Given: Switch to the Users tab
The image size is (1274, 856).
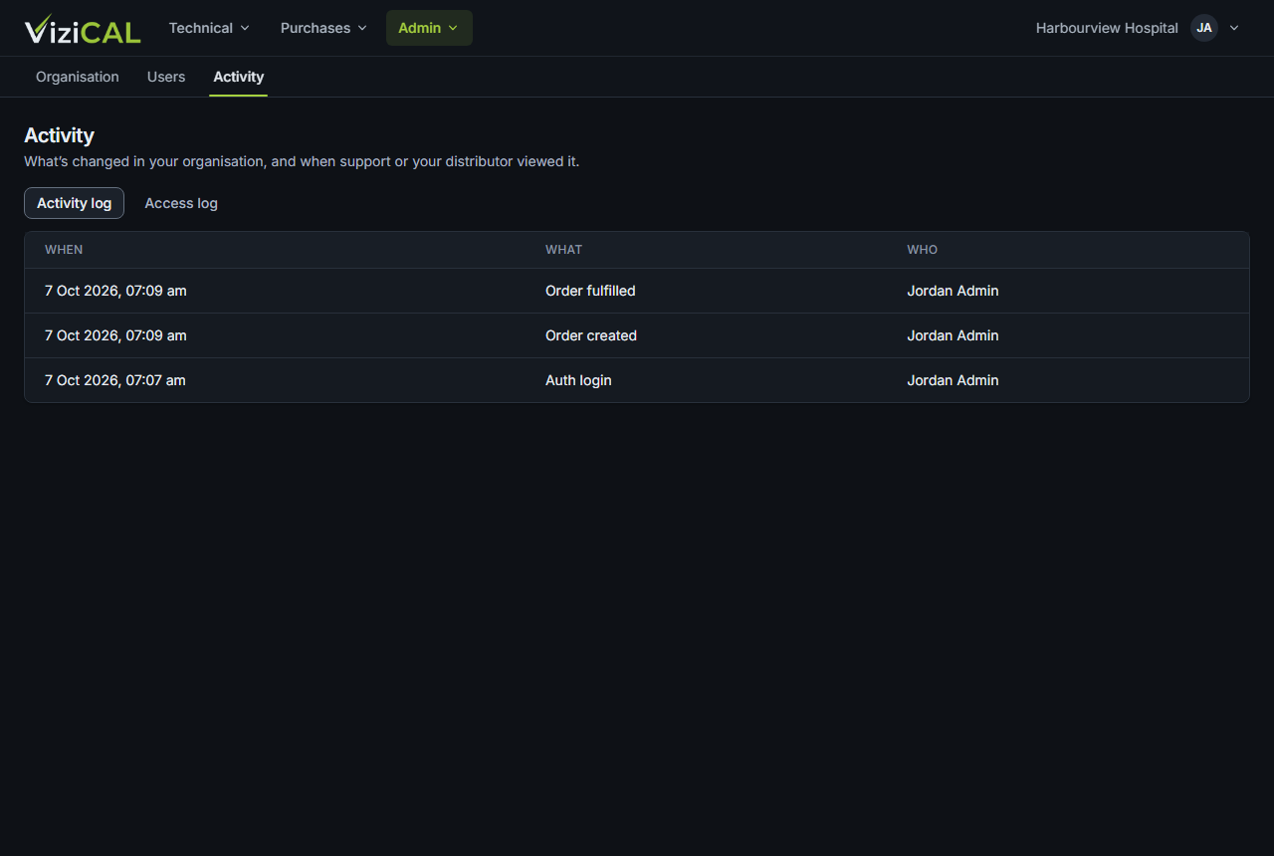Looking at the screenshot, I should click(x=166, y=77).
